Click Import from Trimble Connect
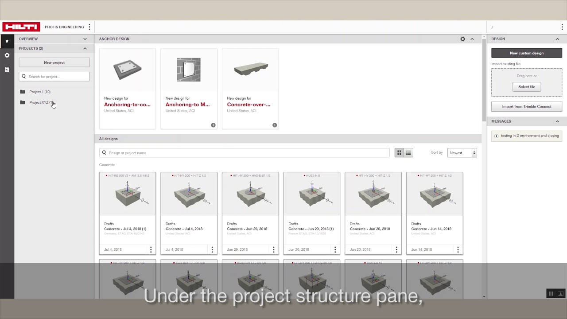Screen dimensions: 567x319 pos(527,107)
